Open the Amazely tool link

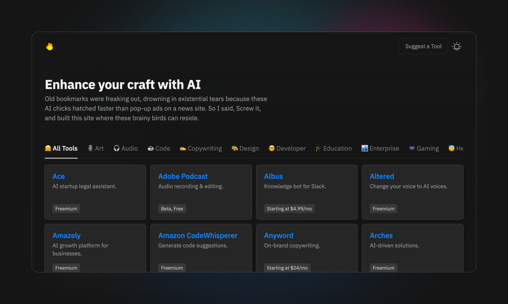click(66, 236)
